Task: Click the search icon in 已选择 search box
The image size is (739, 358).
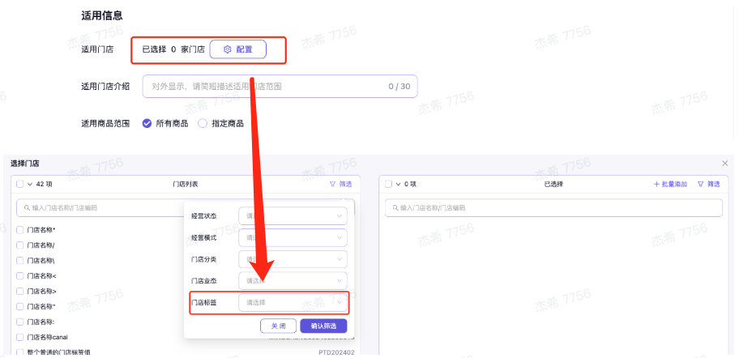Action: pos(394,208)
